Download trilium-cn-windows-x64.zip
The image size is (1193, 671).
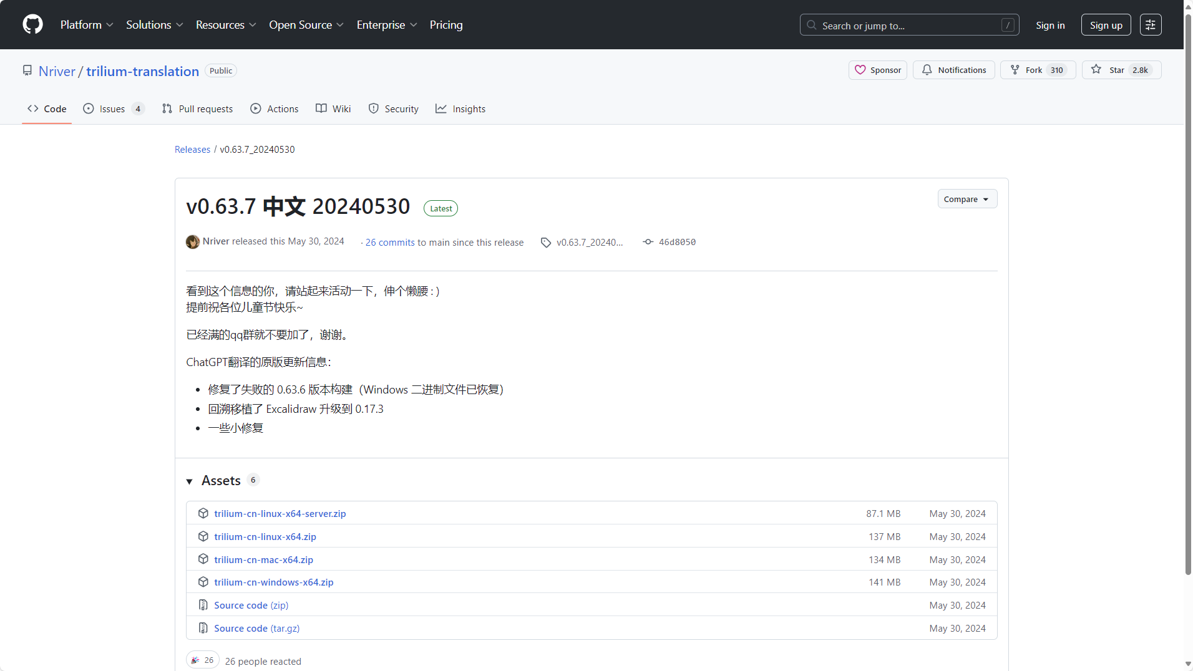[x=273, y=582]
